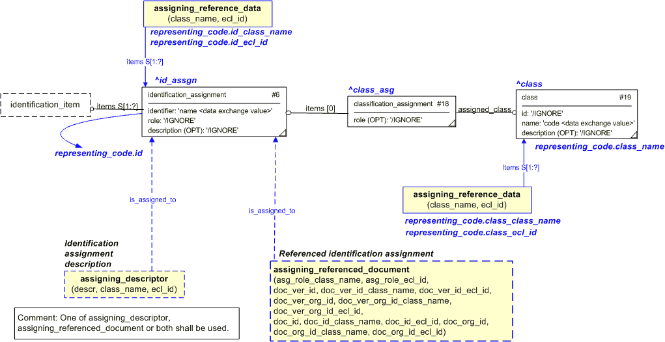
Task: Click the dashed identification_item box
Action: (46, 105)
